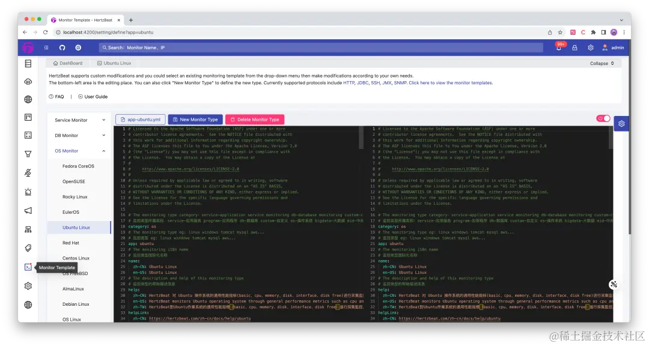Open the FAQ link
Screen dimensions: 649x346
coord(56,97)
